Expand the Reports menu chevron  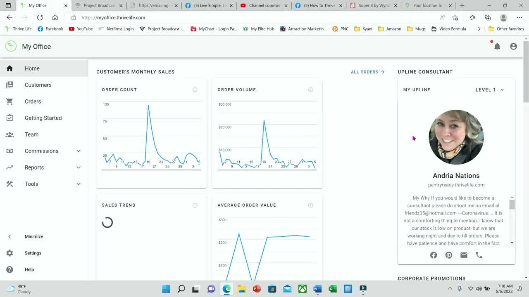pos(79,167)
